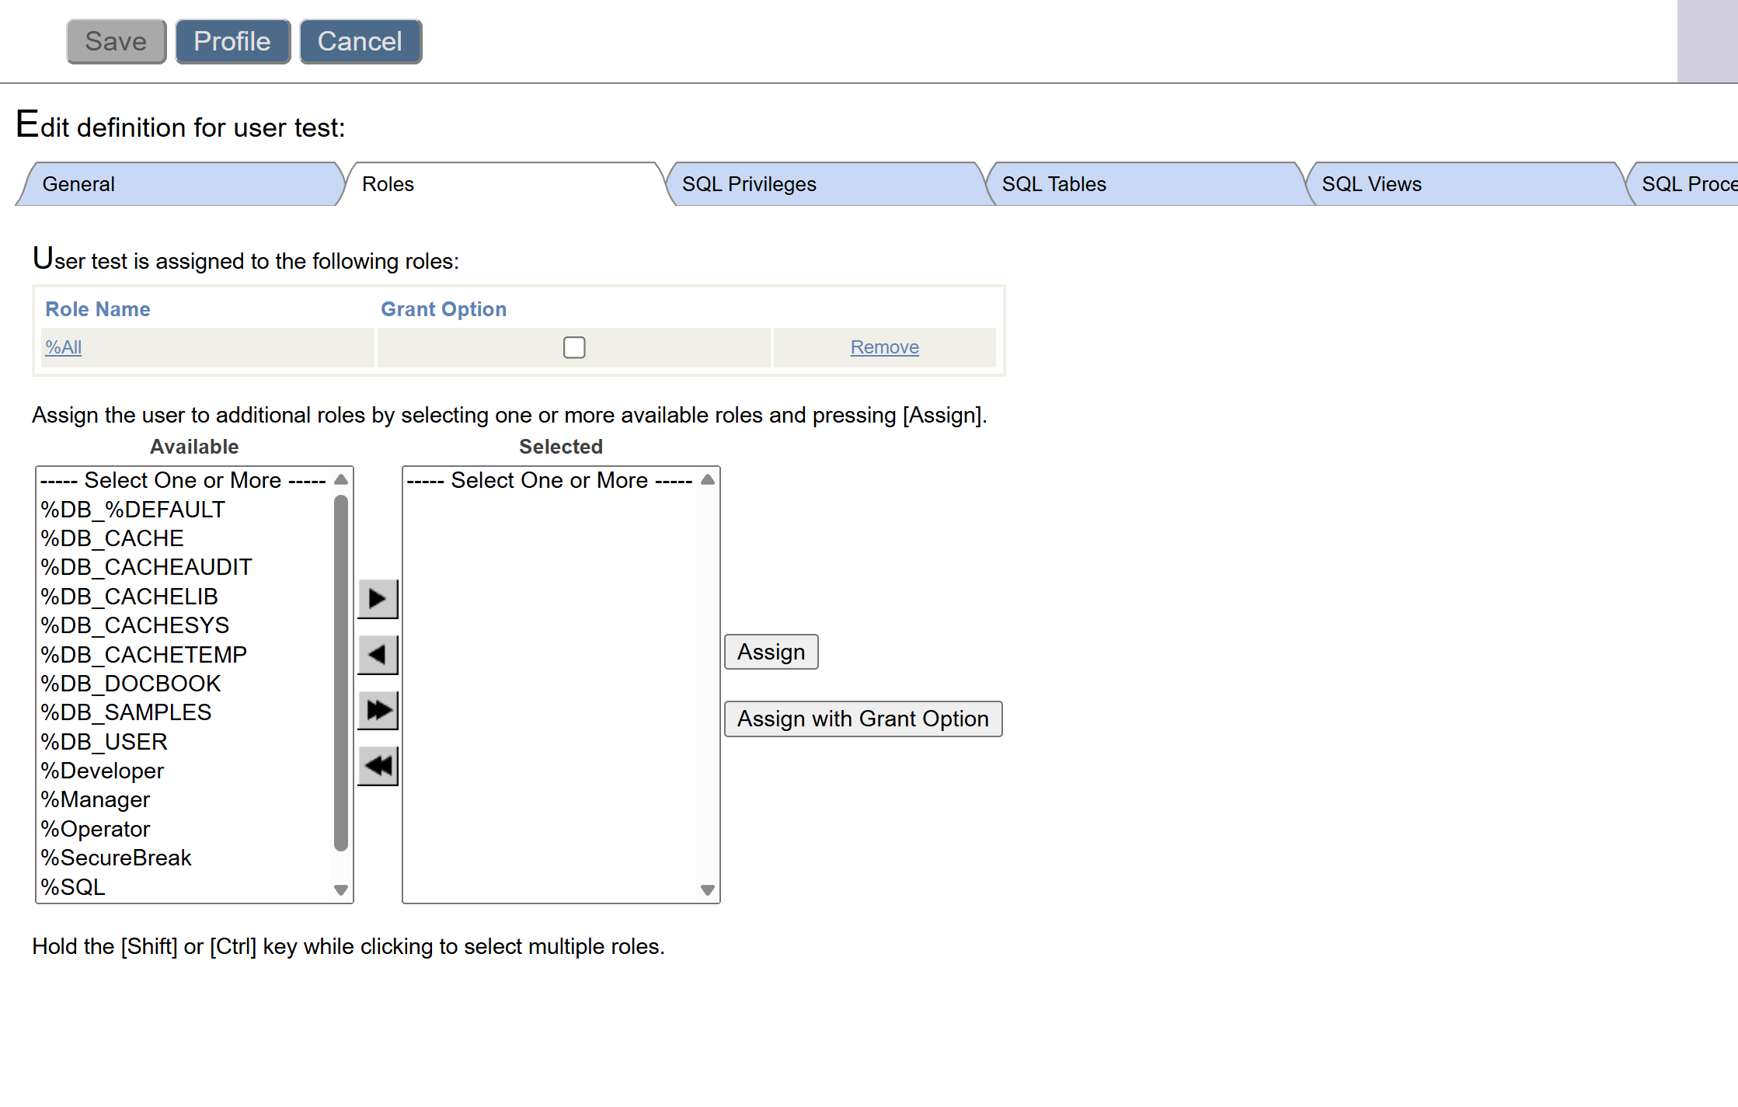Remove the %All role via link
This screenshot has width=1738, height=1107.
(x=884, y=347)
